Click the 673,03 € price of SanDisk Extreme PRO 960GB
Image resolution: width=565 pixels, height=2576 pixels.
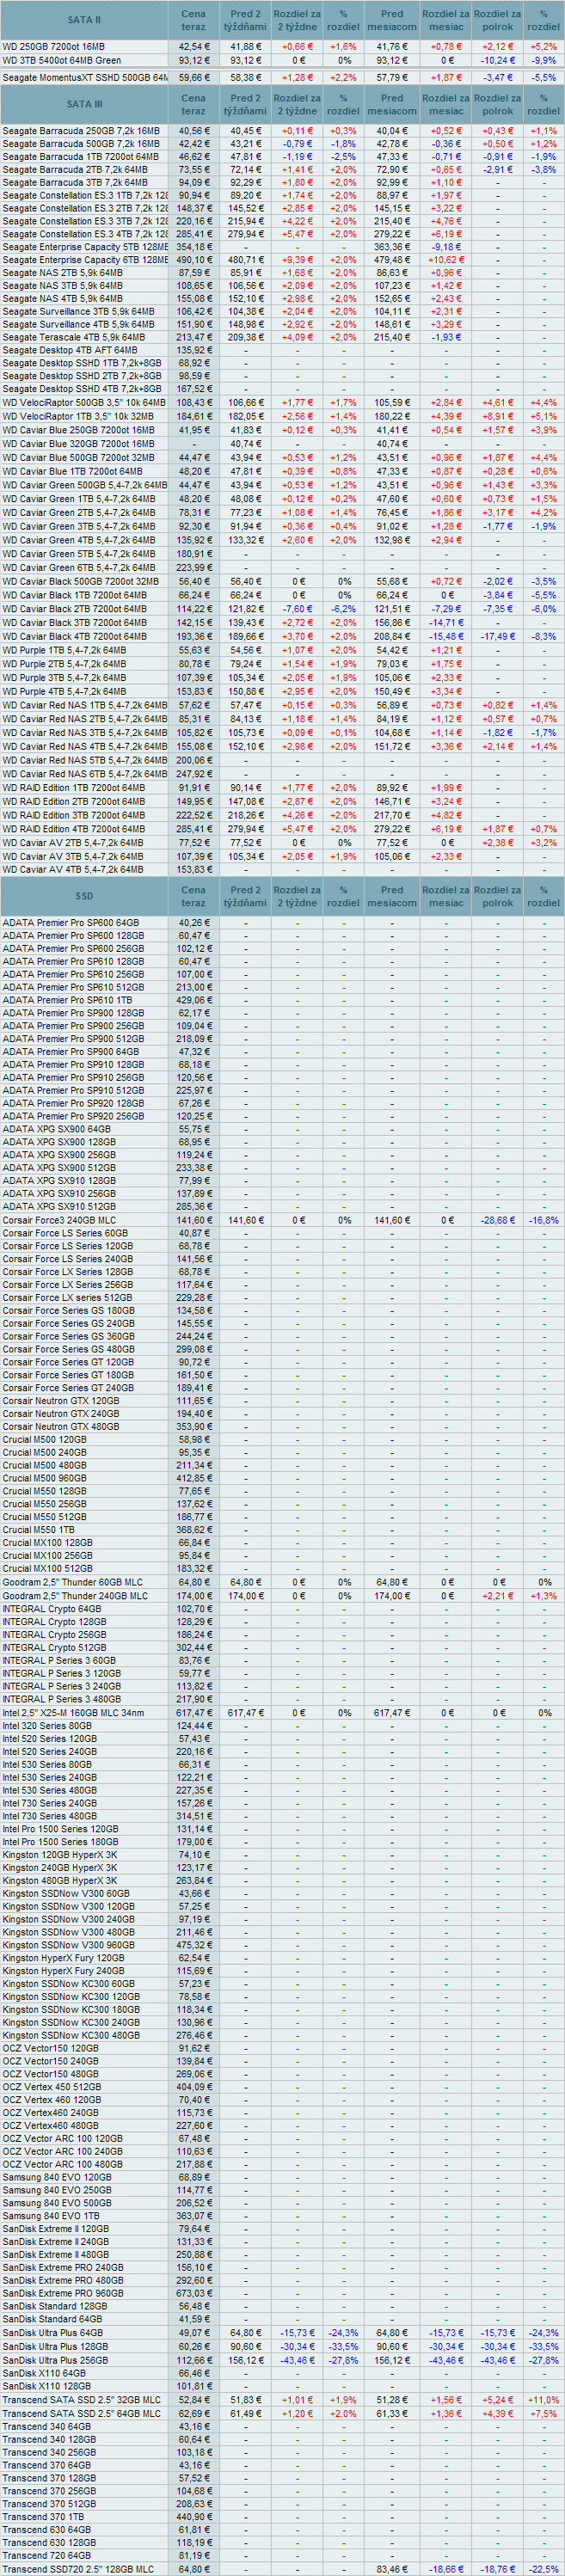(194, 2293)
